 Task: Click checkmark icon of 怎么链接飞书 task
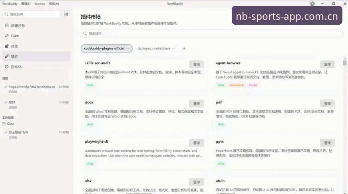pyautogui.click(x=6, y=132)
